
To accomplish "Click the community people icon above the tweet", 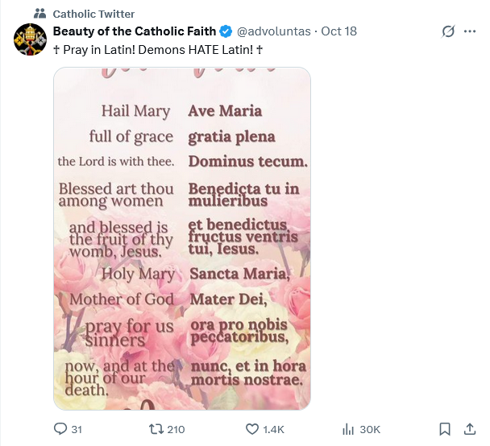I will (40, 14).
